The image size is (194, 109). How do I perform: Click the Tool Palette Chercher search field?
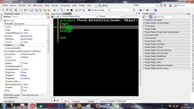(162, 17)
